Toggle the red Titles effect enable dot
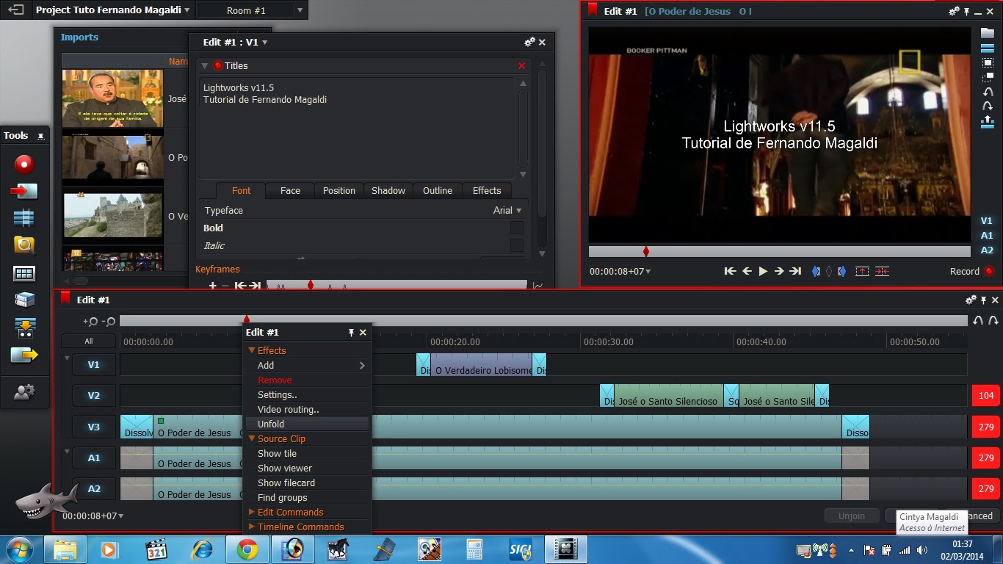 click(x=217, y=65)
